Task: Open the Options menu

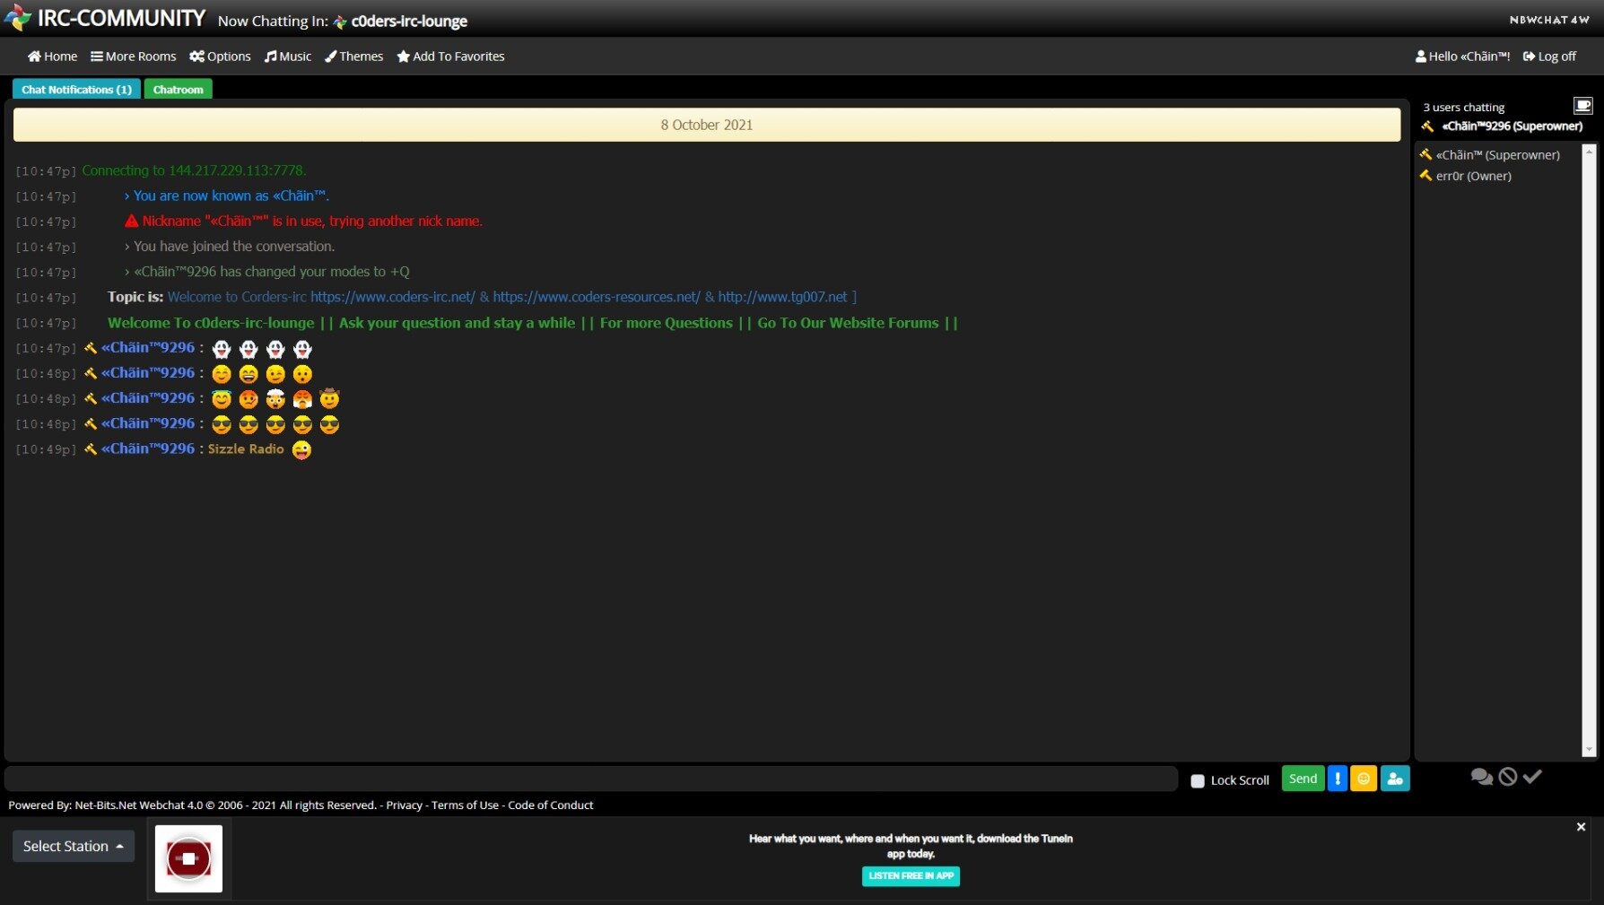Action: click(x=220, y=57)
